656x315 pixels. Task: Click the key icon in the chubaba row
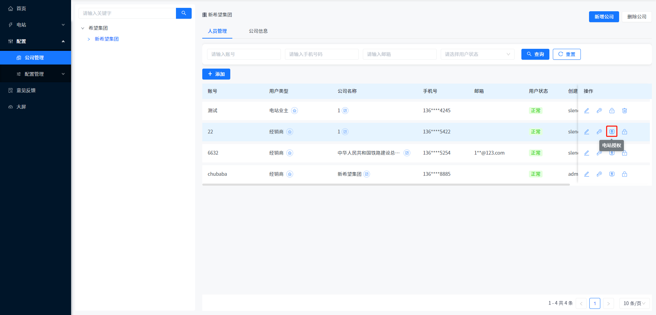[x=599, y=174]
